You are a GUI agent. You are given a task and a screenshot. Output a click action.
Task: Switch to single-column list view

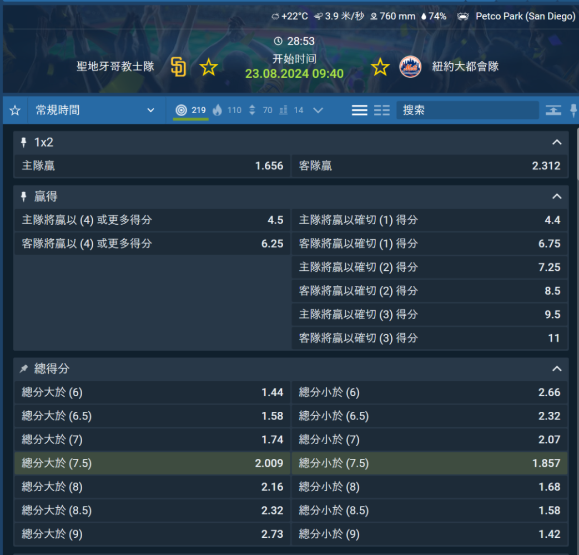pos(359,110)
